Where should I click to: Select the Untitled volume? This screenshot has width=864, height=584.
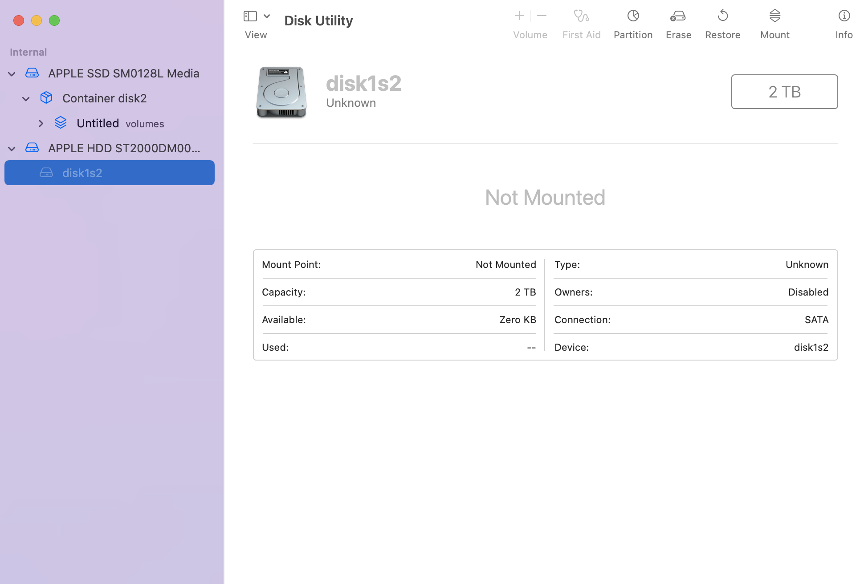coord(98,123)
